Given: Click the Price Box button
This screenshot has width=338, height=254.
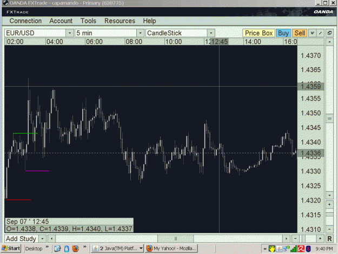Looking at the screenshot, I should click(259, 33).
